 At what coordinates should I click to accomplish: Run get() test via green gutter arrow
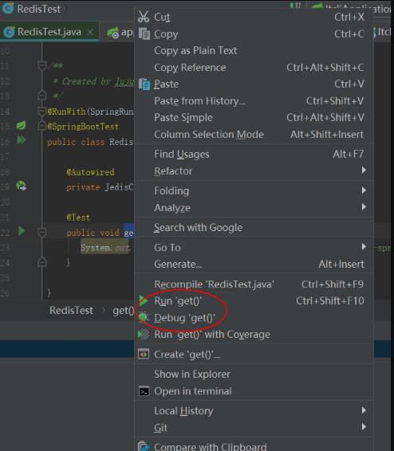coord(22,231)
